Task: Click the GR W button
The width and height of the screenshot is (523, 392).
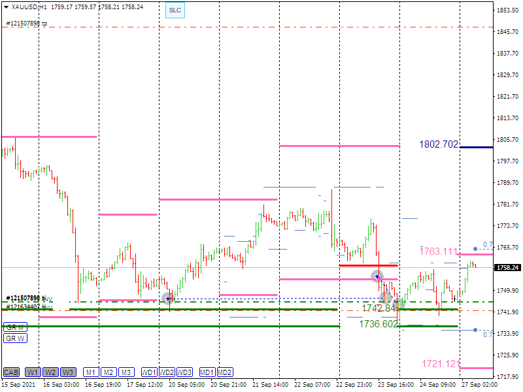Action: coord(15,338)
